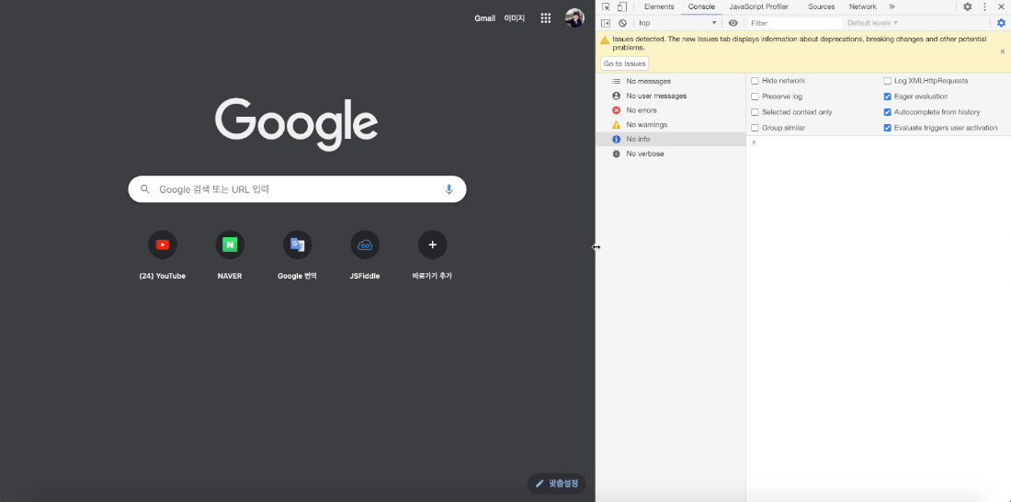Create a live expression eye icon
This screenshot has width=1011, height=502.
click(733, 23)
